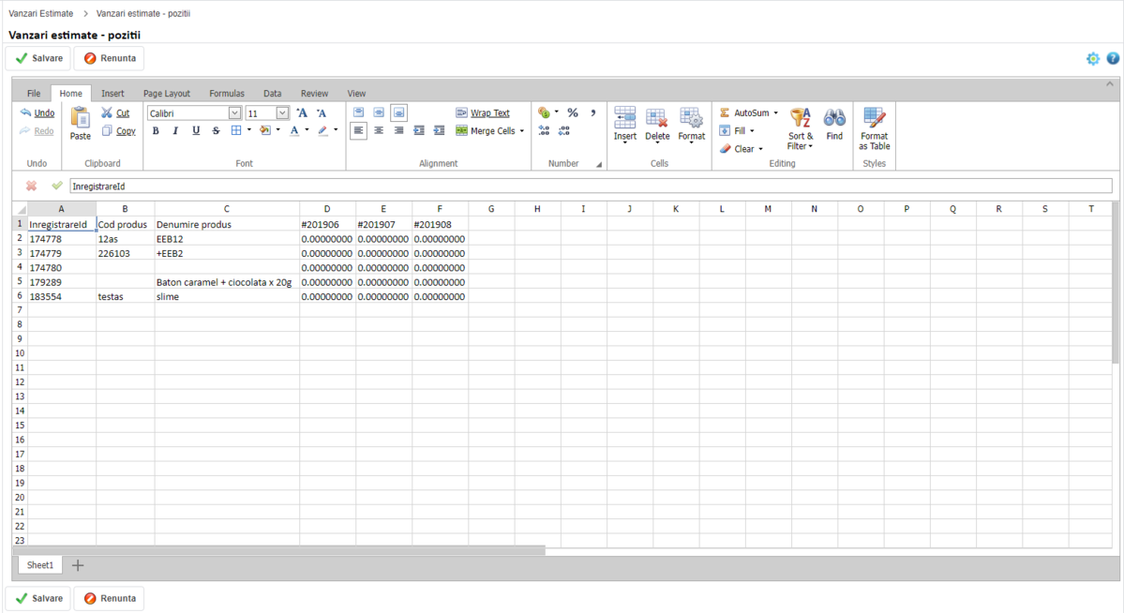Toggle italic formatting
The image size is (1124, 613).
[175, 131]
